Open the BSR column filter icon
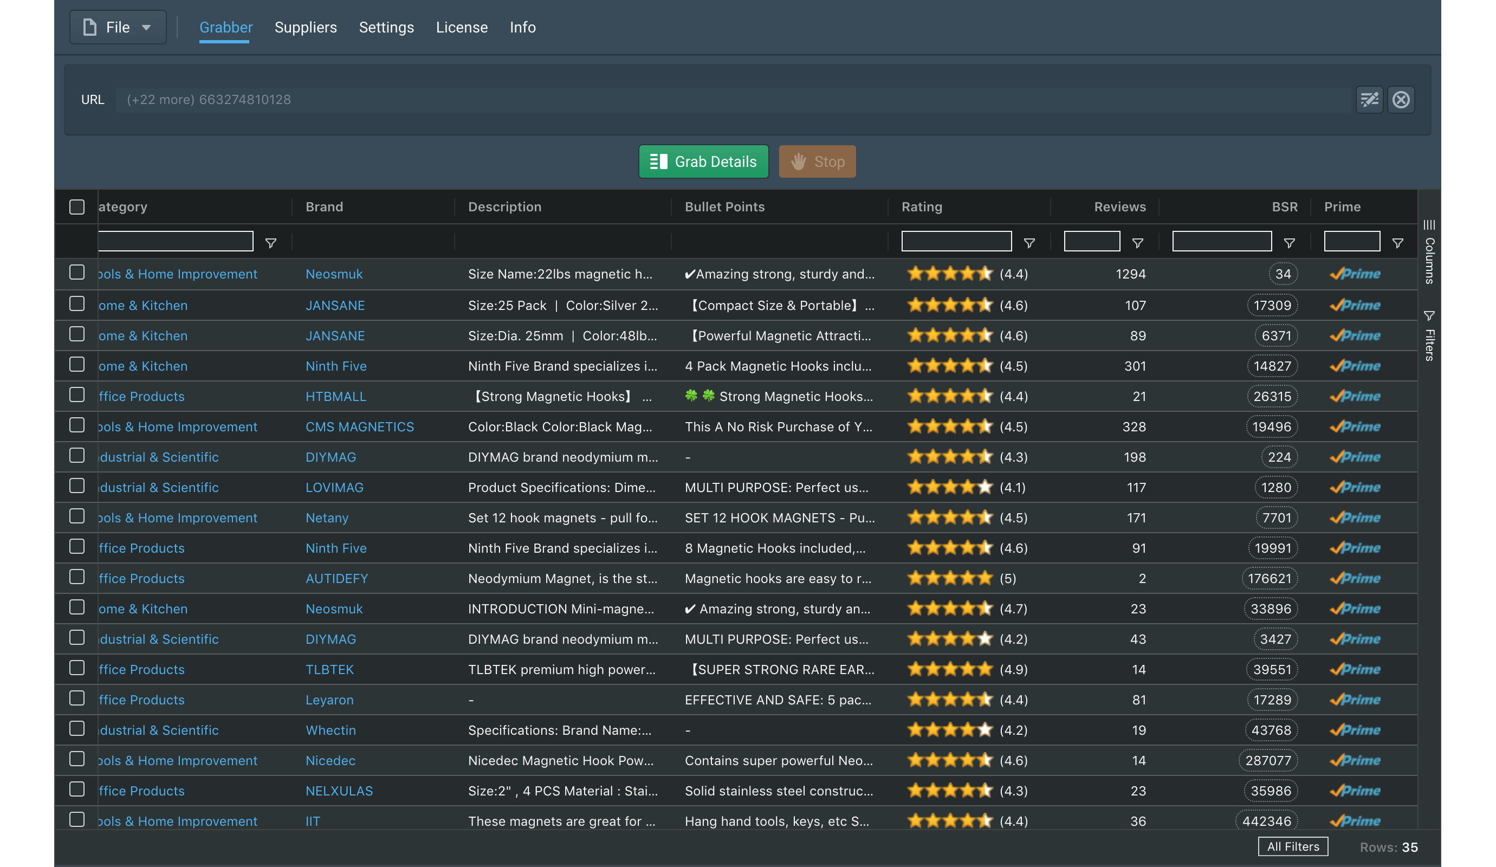This screenshot has width=1496, height=867. (x=1289, y=243)
